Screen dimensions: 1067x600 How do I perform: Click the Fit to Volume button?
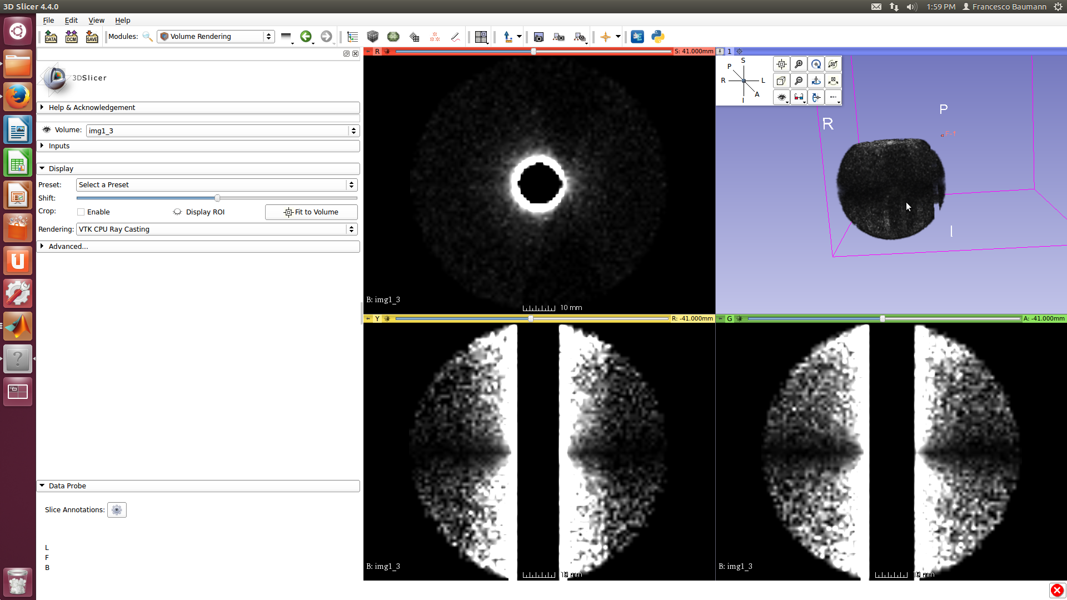311,212
